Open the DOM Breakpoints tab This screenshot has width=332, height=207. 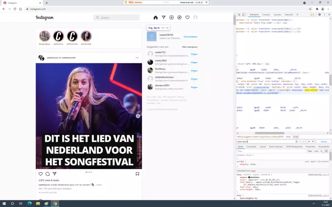click(294, 147)
